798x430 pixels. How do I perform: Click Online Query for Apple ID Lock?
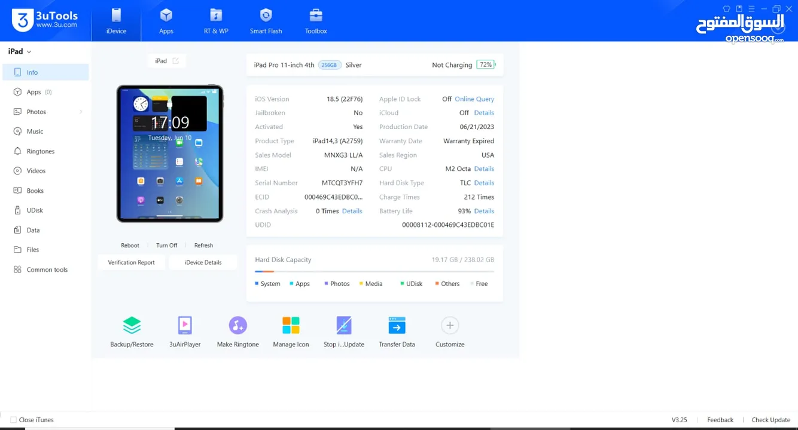click(474, 99)
